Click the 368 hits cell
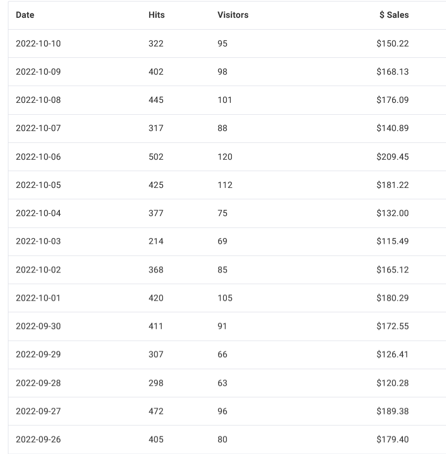Image resolution: width=446 pixels, height=454 pixels. pos(156,270)
